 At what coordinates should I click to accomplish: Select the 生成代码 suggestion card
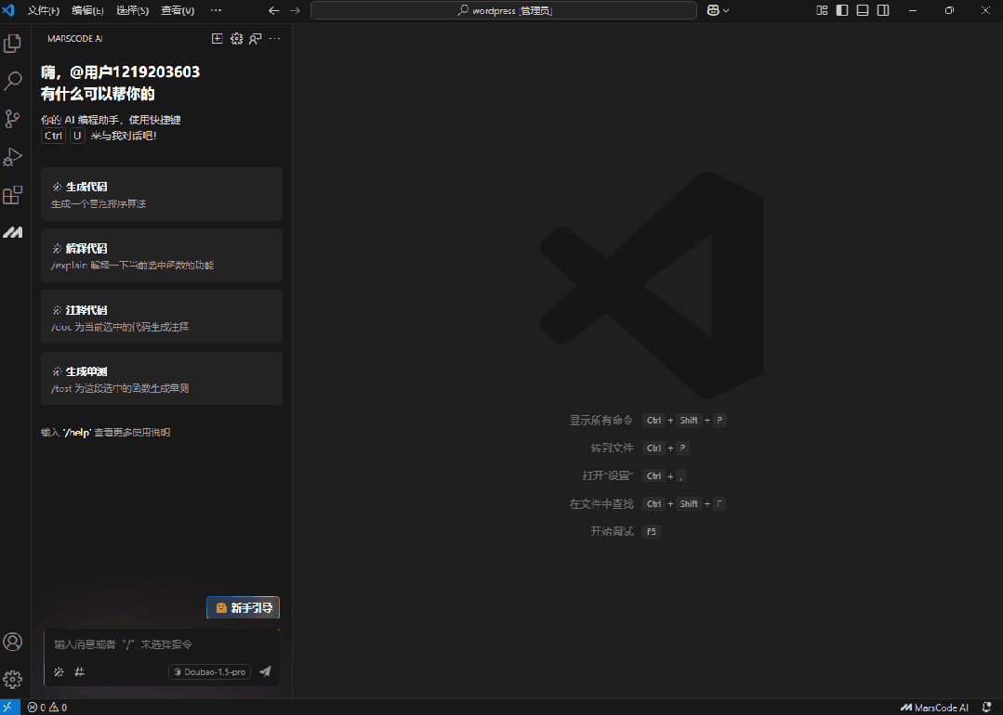click(x=162, y=194)
